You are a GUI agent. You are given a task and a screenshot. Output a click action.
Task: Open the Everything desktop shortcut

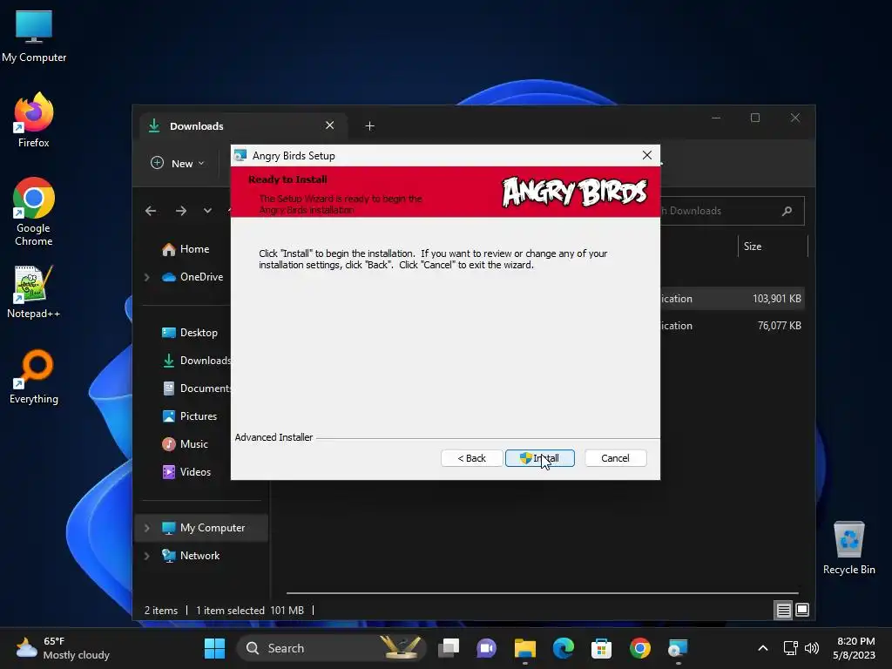[34, 376]
